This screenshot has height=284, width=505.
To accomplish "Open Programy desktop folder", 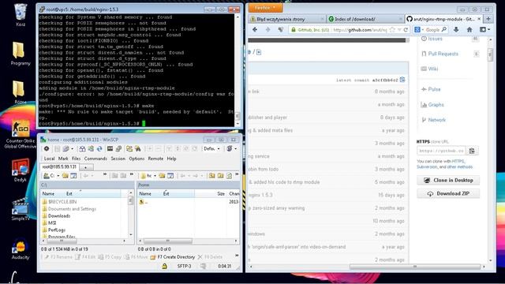I will point(21,54).
